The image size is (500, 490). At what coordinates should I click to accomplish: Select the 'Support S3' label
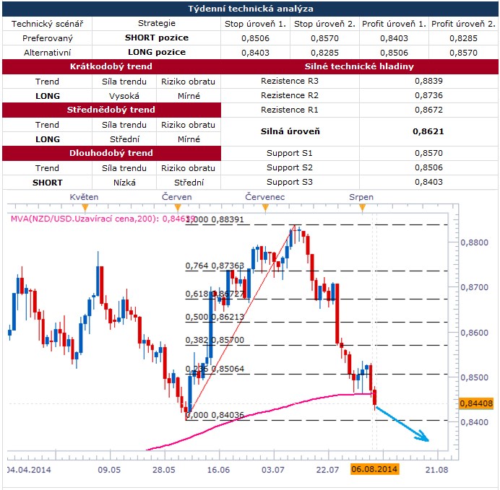tap(290, 182)
